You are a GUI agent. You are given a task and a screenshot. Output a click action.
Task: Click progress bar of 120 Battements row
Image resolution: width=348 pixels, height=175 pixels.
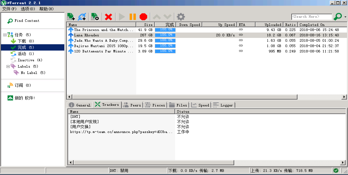point(165,51)
